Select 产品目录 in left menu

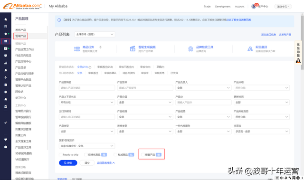pyautogui.click(x=20, y=67)
